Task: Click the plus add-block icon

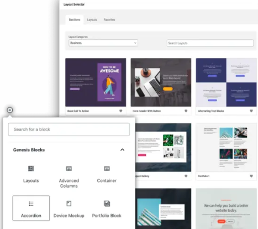Action: click(x=10, y=110)
